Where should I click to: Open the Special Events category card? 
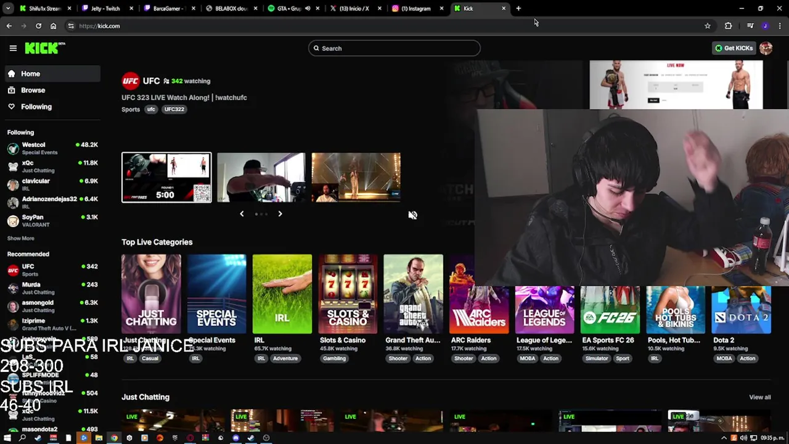[216, 294]
